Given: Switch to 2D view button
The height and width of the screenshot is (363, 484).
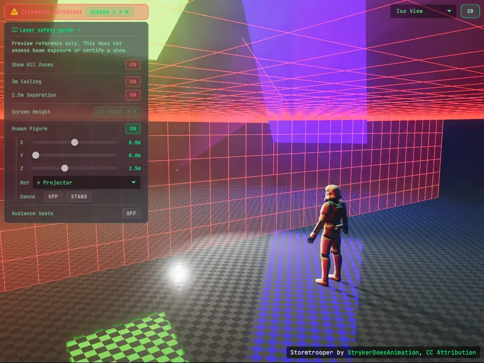Looking at the screenshot, I should [470, 11].
